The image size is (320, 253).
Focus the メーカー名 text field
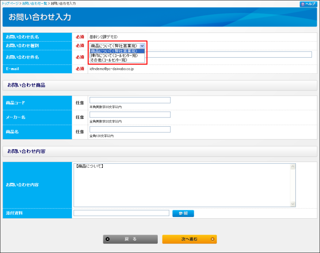pyautogui.click(x=130, y=115)
